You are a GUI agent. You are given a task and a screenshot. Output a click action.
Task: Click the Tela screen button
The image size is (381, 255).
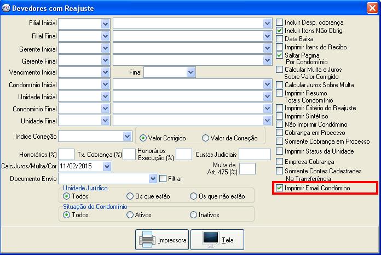pos(217,240)
